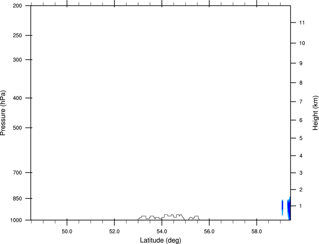Click the 58.0 latitude tick label
This screenshot has width=319, height=244.
tap(257, 232)
